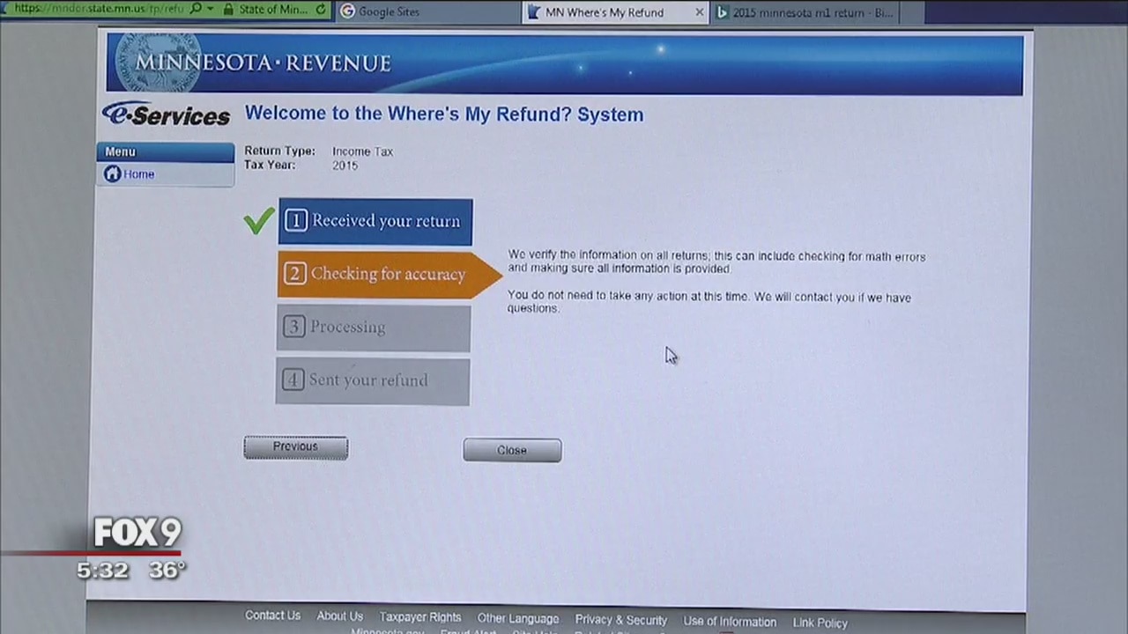Click the browser address URL field
The image size is (1128, 634).
[x=97, y=9]
